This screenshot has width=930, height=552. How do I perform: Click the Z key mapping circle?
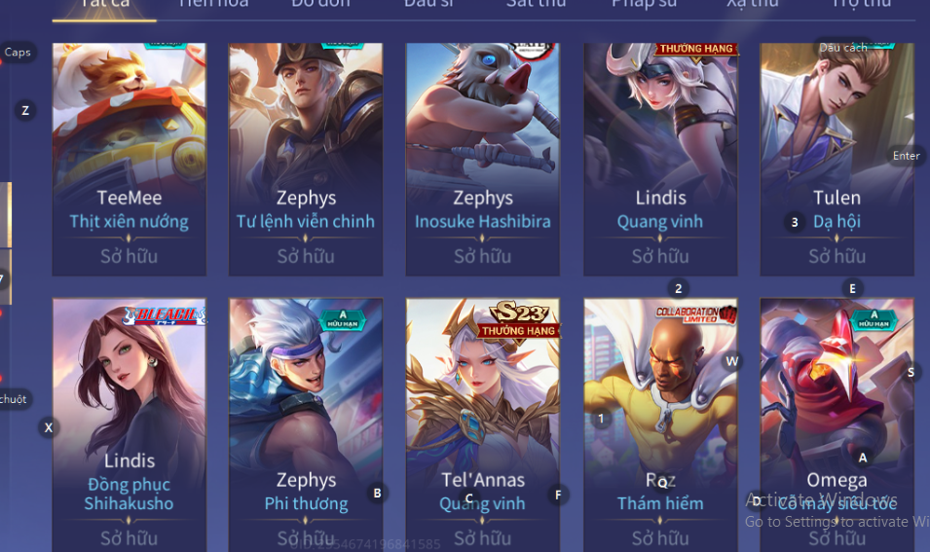[x=25, y=110]
